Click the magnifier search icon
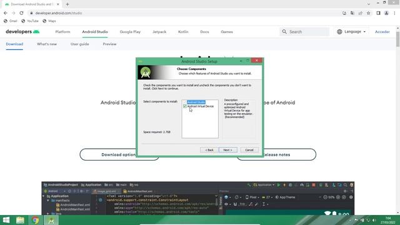The image size is (400, 225). (x=284, y=32)
